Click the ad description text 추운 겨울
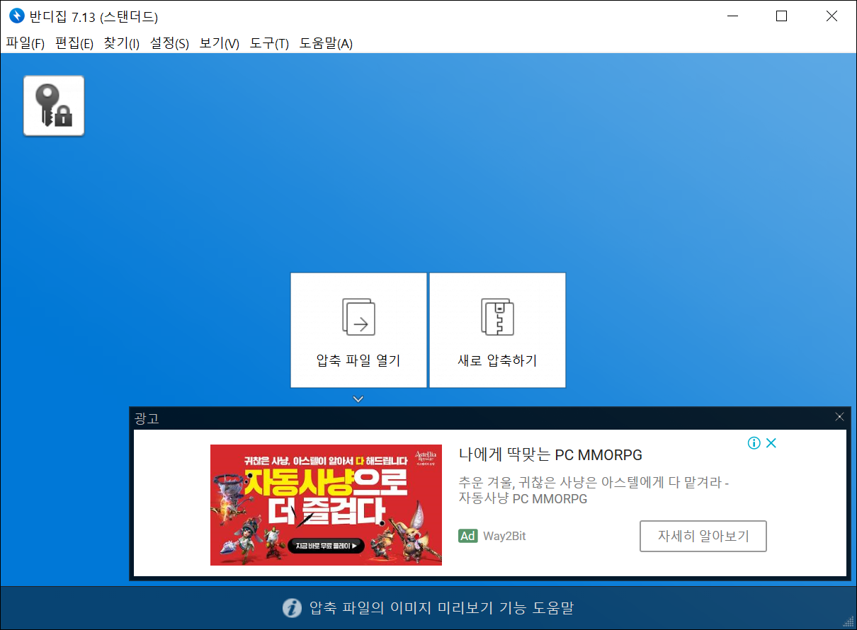Image resolution: width=857 pixels, height=630 pixels. (x=594, y=491)
